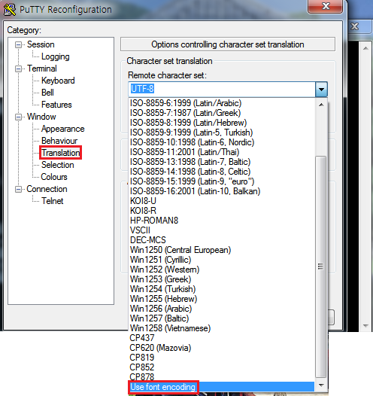Select DEC-MCS character set
The width and height of the screenshot is (373, 396).
point(222,240)
